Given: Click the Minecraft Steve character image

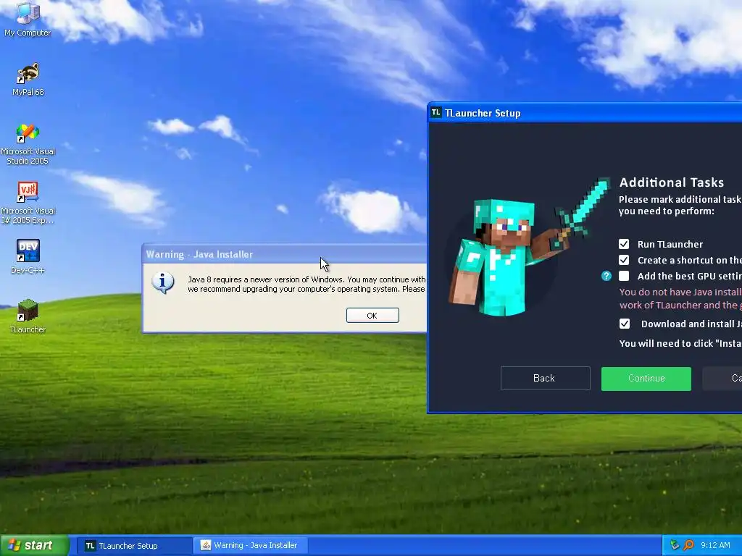Looking at the screenshot, I should (529, 247).
